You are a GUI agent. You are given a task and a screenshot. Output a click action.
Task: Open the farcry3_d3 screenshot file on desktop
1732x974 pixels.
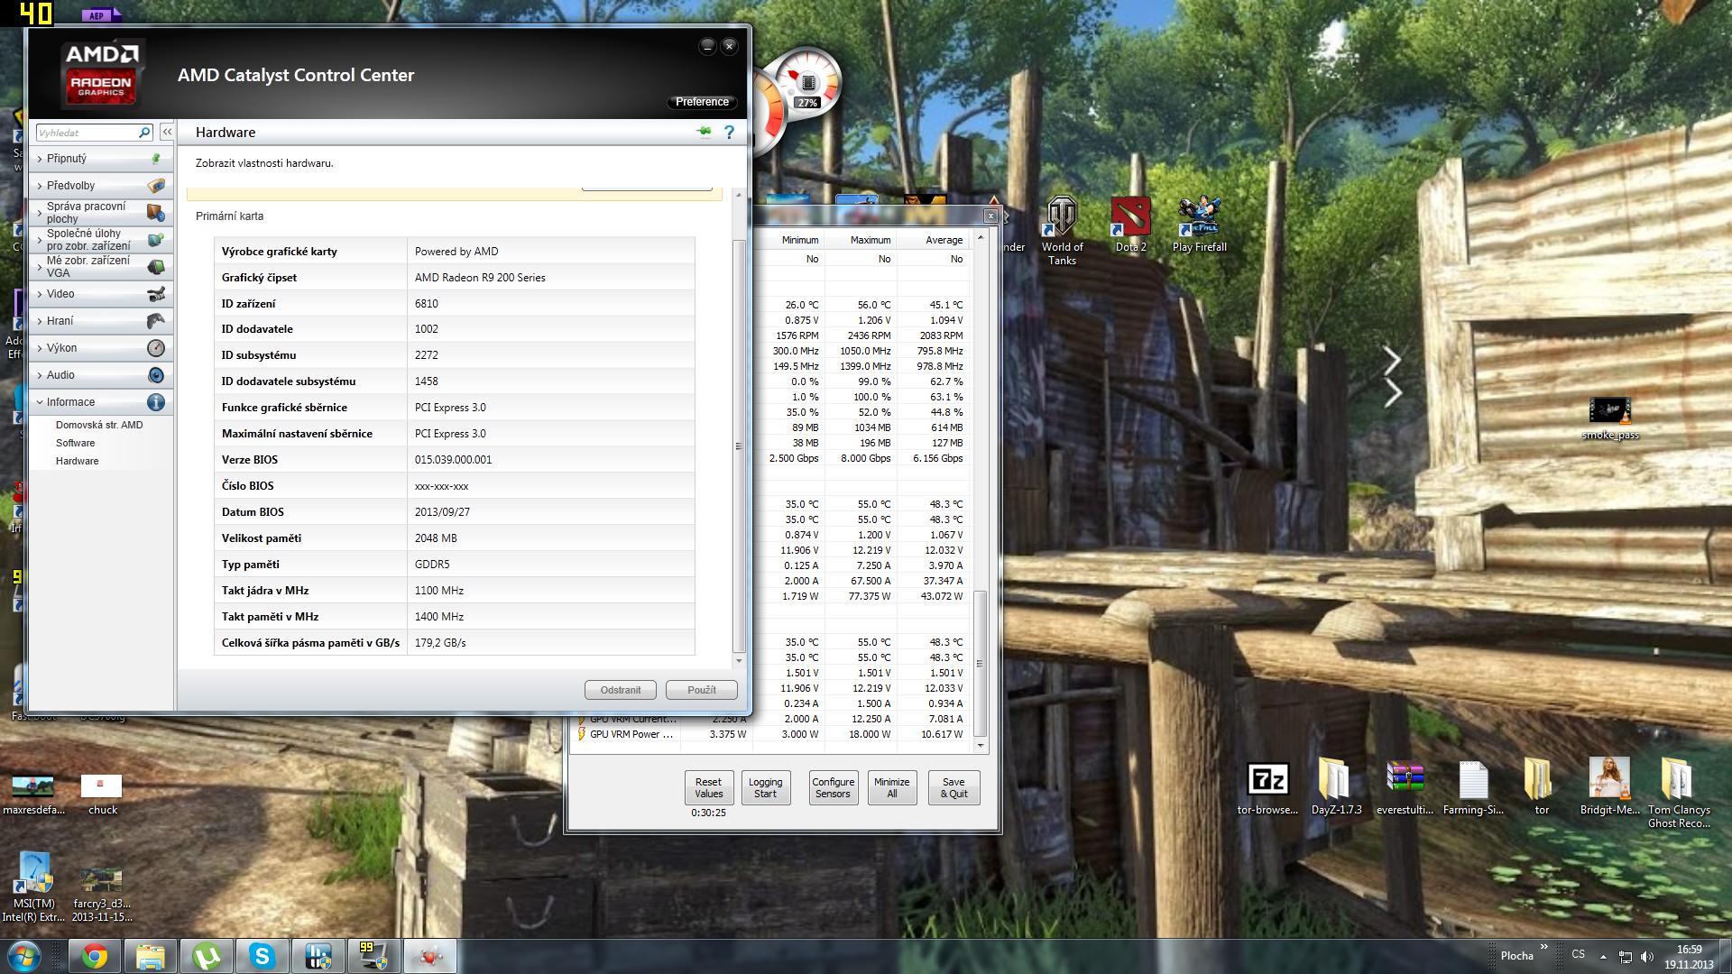pyautogui.click(x=102, y=894)
